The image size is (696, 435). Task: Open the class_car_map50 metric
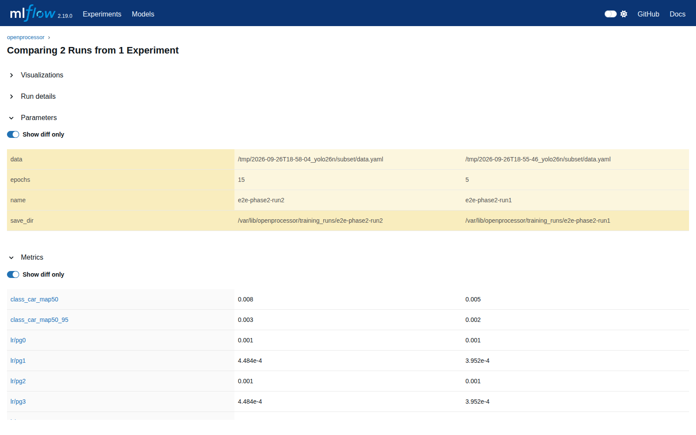pyautogui.click(x=34, y=299)
